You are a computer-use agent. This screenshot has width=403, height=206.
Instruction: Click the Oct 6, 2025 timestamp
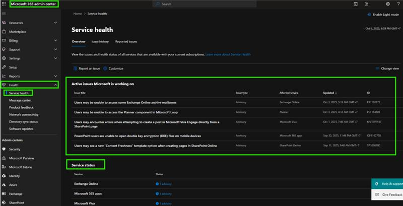(x=383, y=29)
